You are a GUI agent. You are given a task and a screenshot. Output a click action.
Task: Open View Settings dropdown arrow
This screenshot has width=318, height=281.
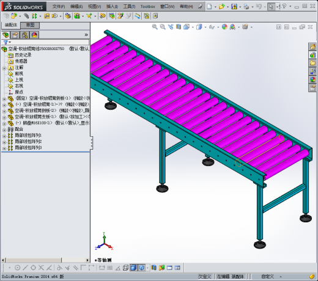click(x=251, y=27)
